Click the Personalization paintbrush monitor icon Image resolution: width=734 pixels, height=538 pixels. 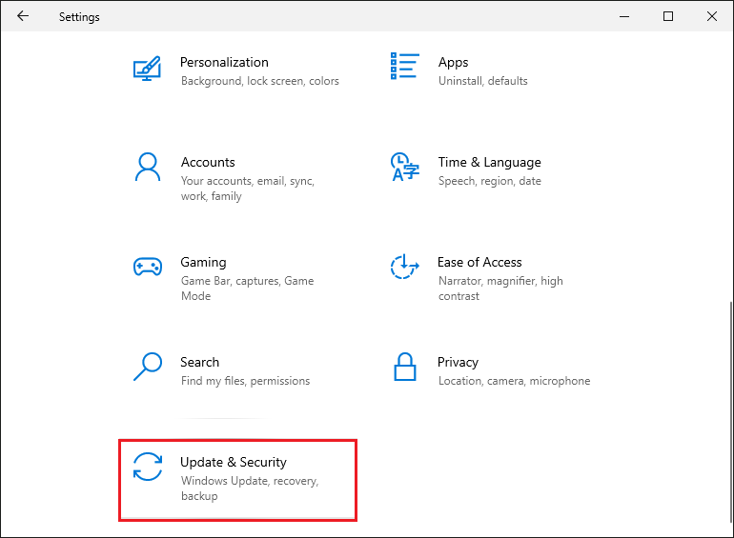click(x=147, y=69)
